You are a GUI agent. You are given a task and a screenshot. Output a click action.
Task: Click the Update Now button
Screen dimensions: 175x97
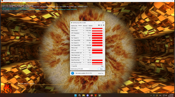pos(100,73)
